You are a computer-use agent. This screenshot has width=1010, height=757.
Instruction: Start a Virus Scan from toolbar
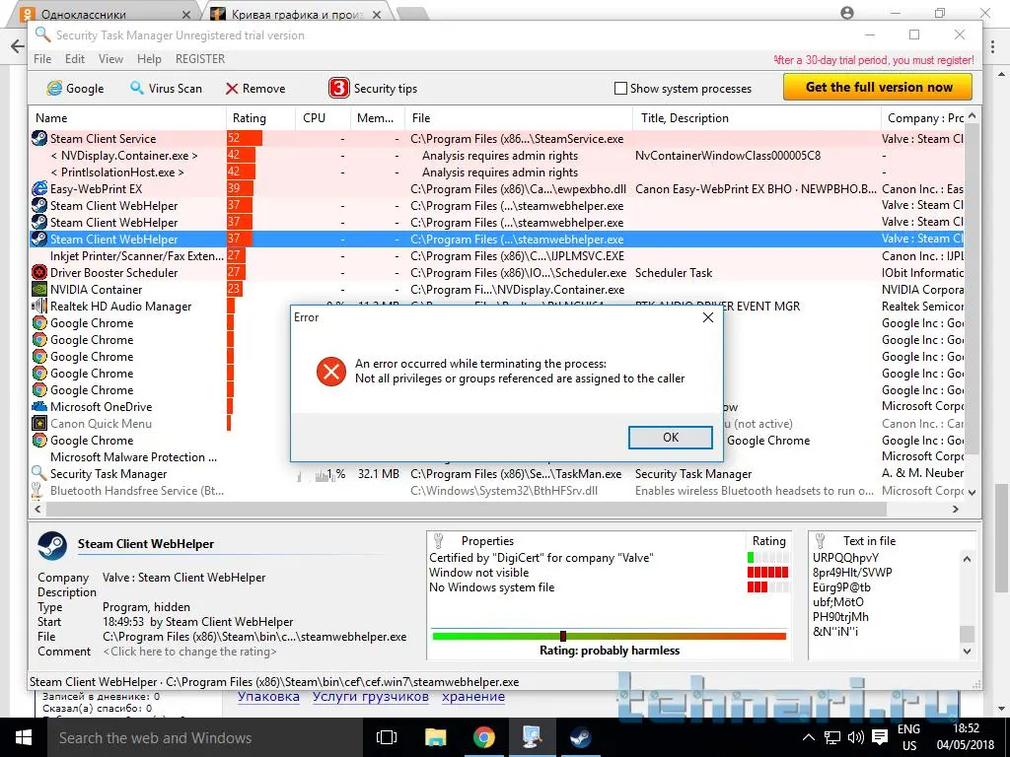[166, 88]
